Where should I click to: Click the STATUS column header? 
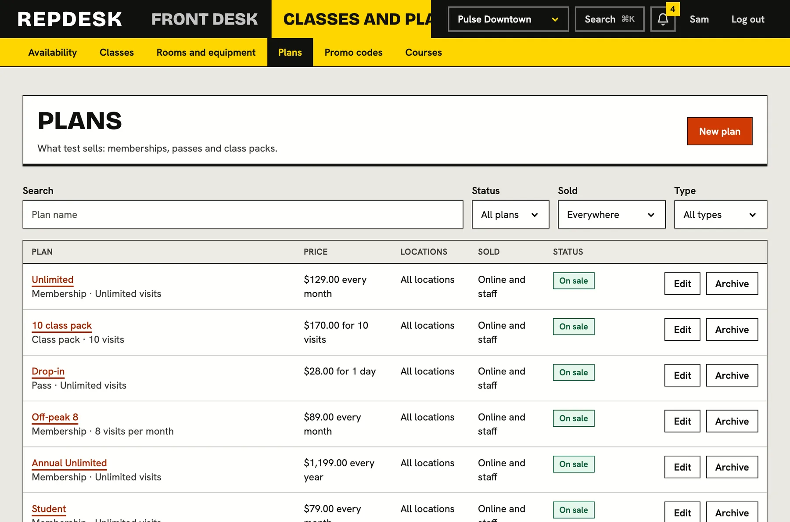click(x=568, y=252)
